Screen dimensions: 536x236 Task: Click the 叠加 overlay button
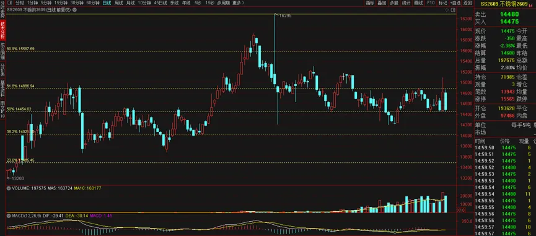pyautogui.click(x=382, y=2)
